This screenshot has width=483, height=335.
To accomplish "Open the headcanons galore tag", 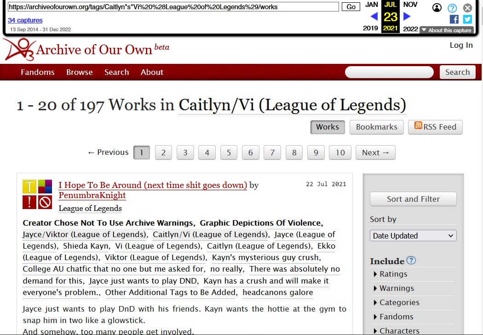I will coord(278,293).
